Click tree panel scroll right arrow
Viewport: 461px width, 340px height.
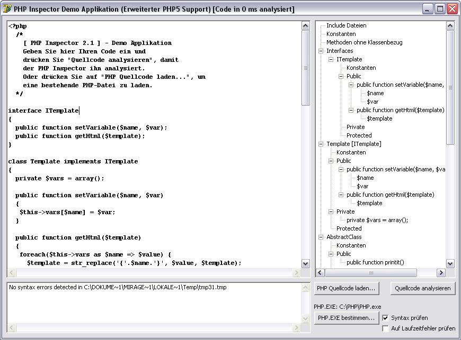[x=441, y=273]
